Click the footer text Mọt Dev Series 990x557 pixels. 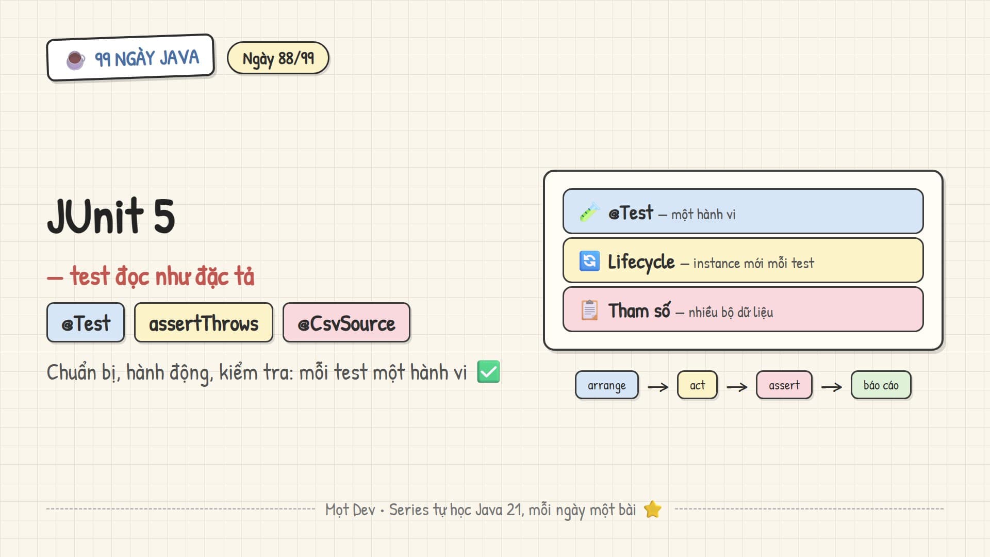(481, 510)
